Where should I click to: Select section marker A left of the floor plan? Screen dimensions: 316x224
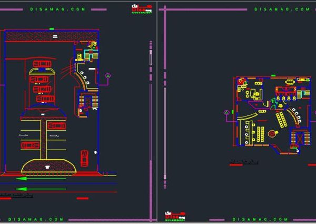click(x=227, y=112)
